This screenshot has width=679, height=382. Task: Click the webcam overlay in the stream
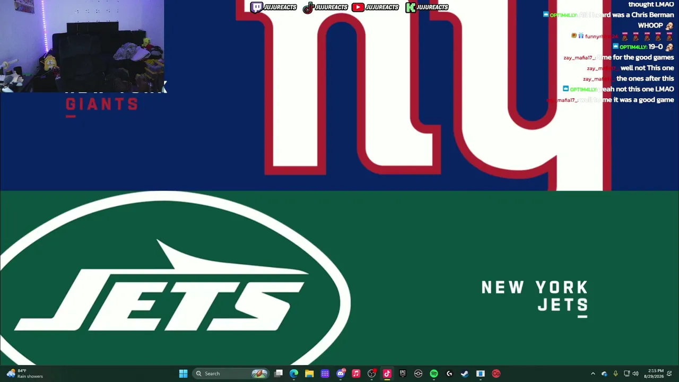pyautogui.click(x=82, y=46)
